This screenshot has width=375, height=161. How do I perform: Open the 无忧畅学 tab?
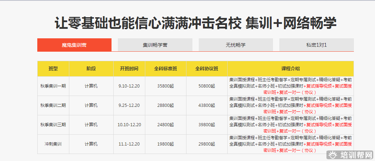(236, 45)
